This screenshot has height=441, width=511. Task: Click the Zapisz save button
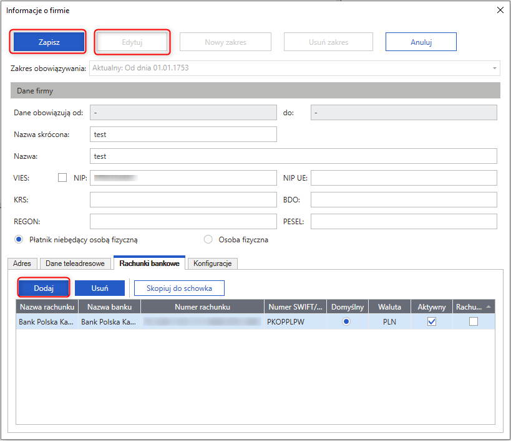[x=49, y=42]
